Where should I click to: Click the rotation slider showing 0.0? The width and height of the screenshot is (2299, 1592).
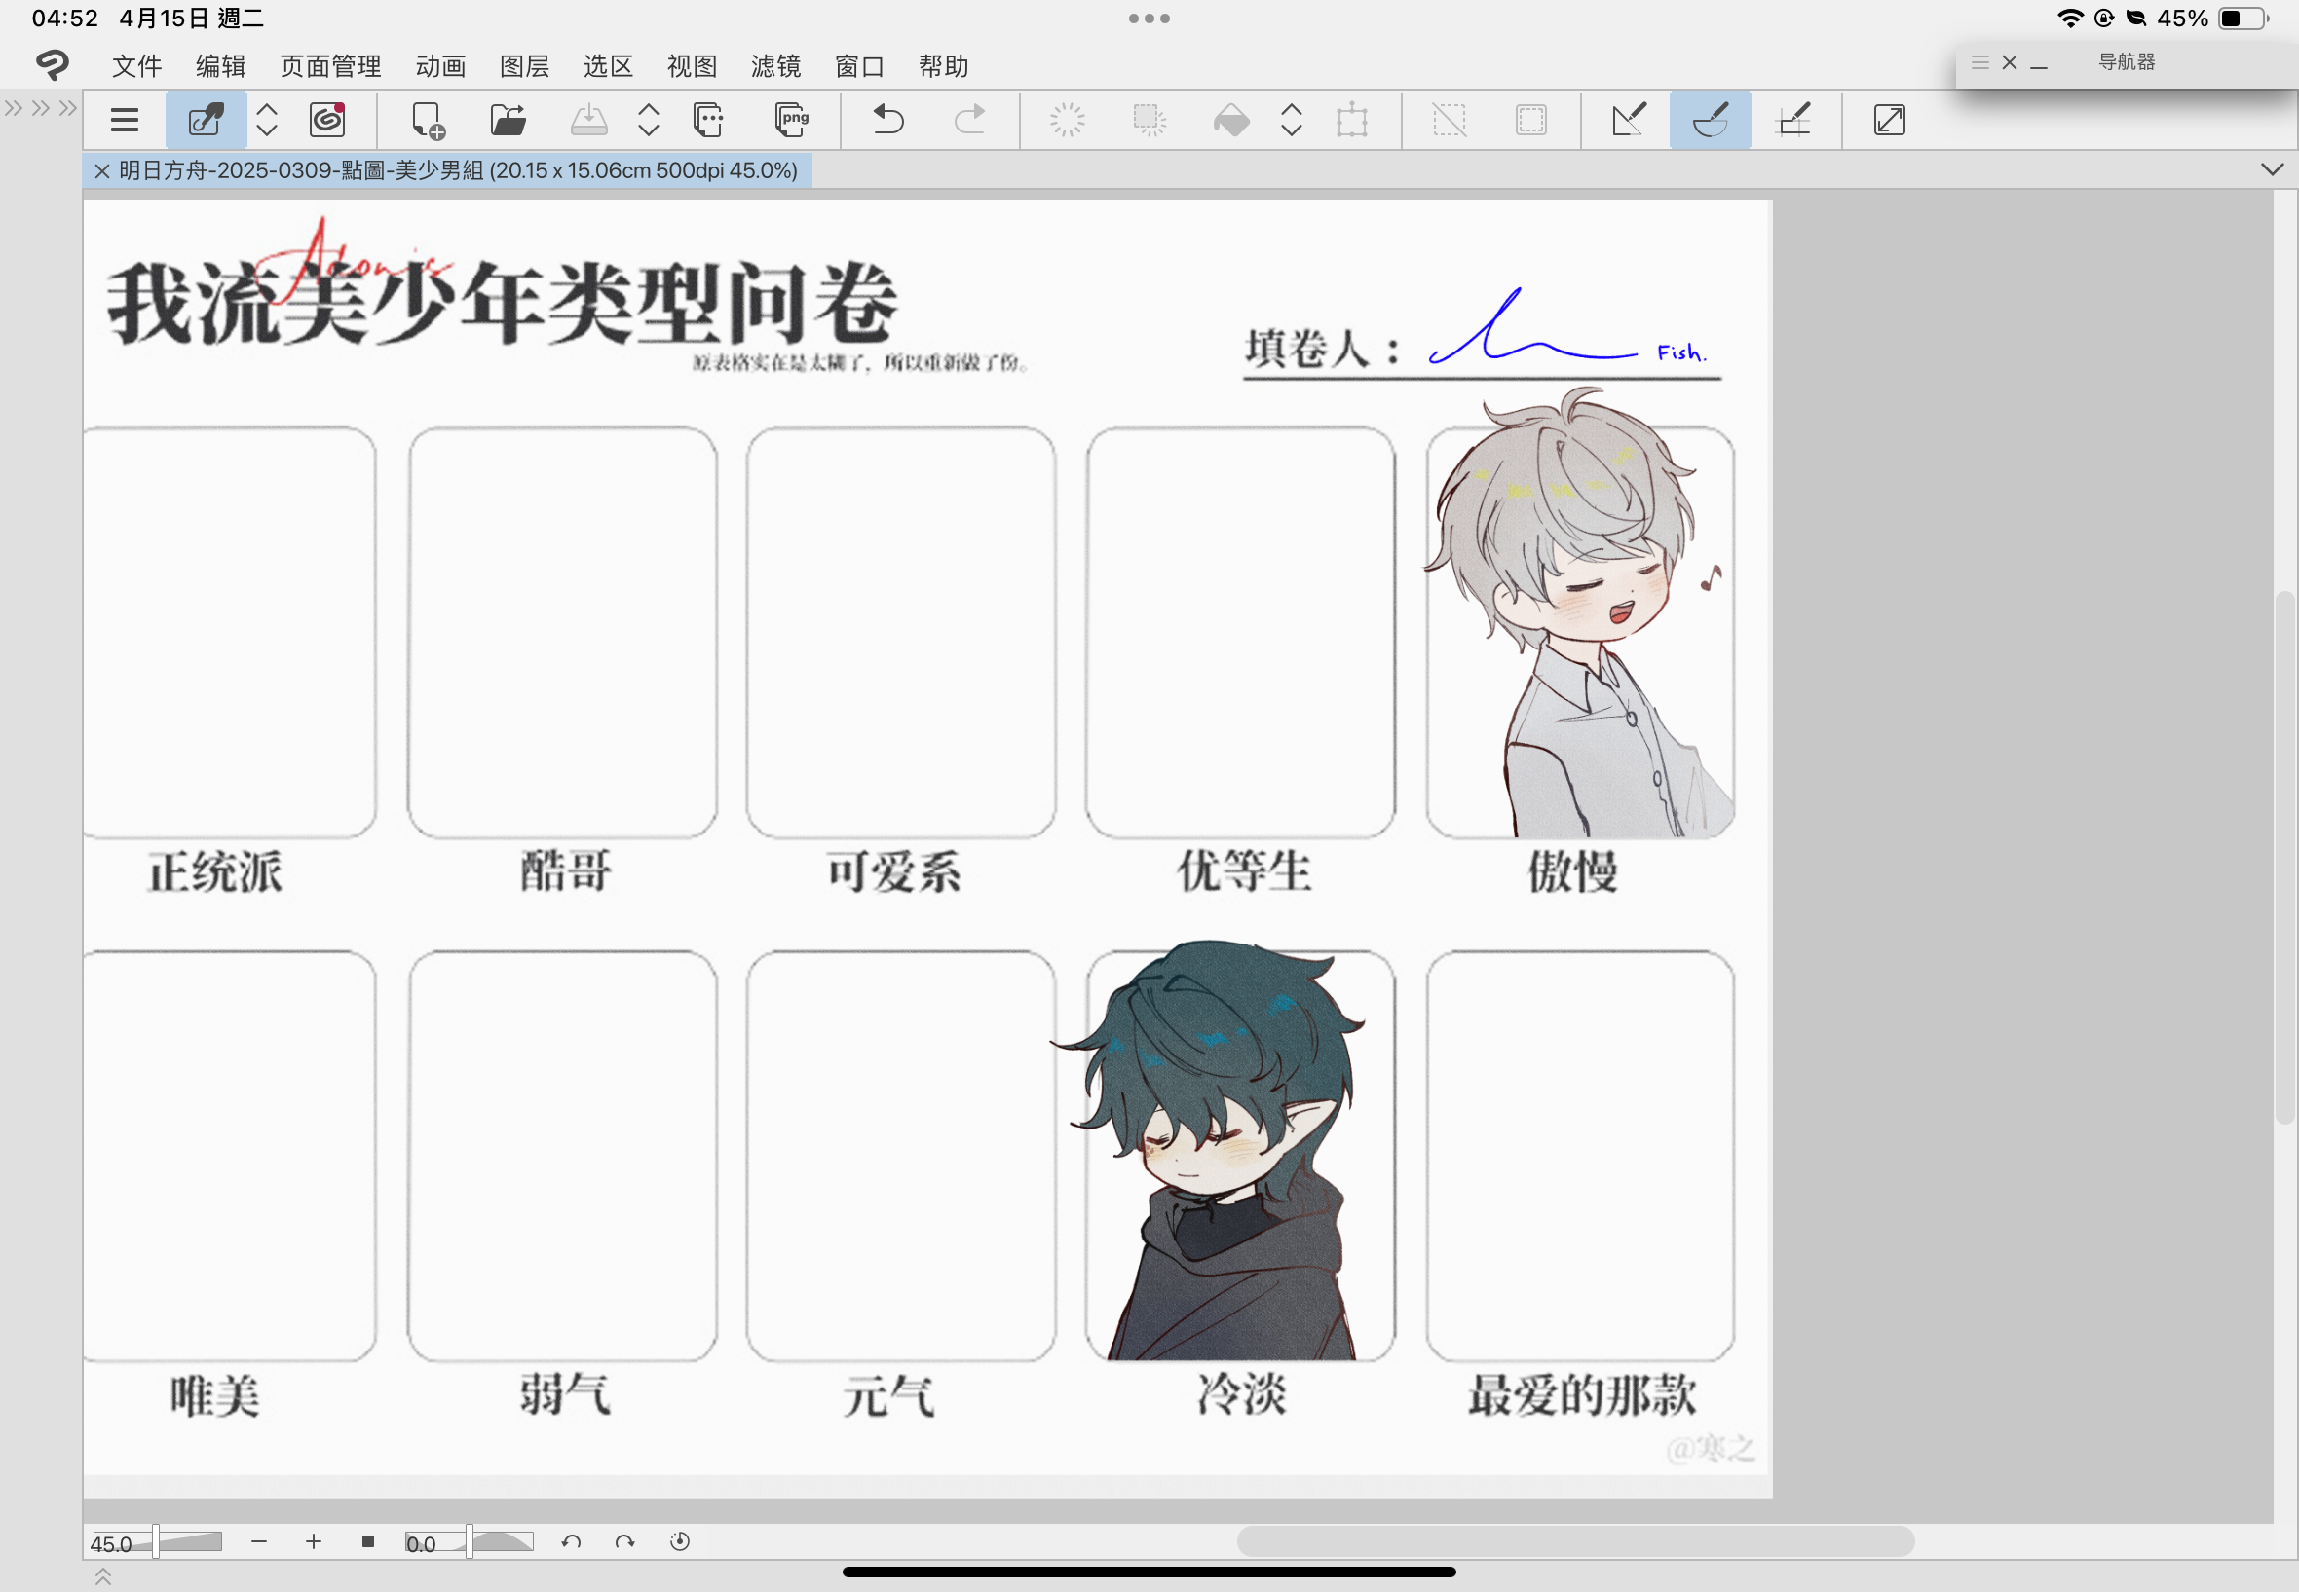click(x=469, y=1542)
